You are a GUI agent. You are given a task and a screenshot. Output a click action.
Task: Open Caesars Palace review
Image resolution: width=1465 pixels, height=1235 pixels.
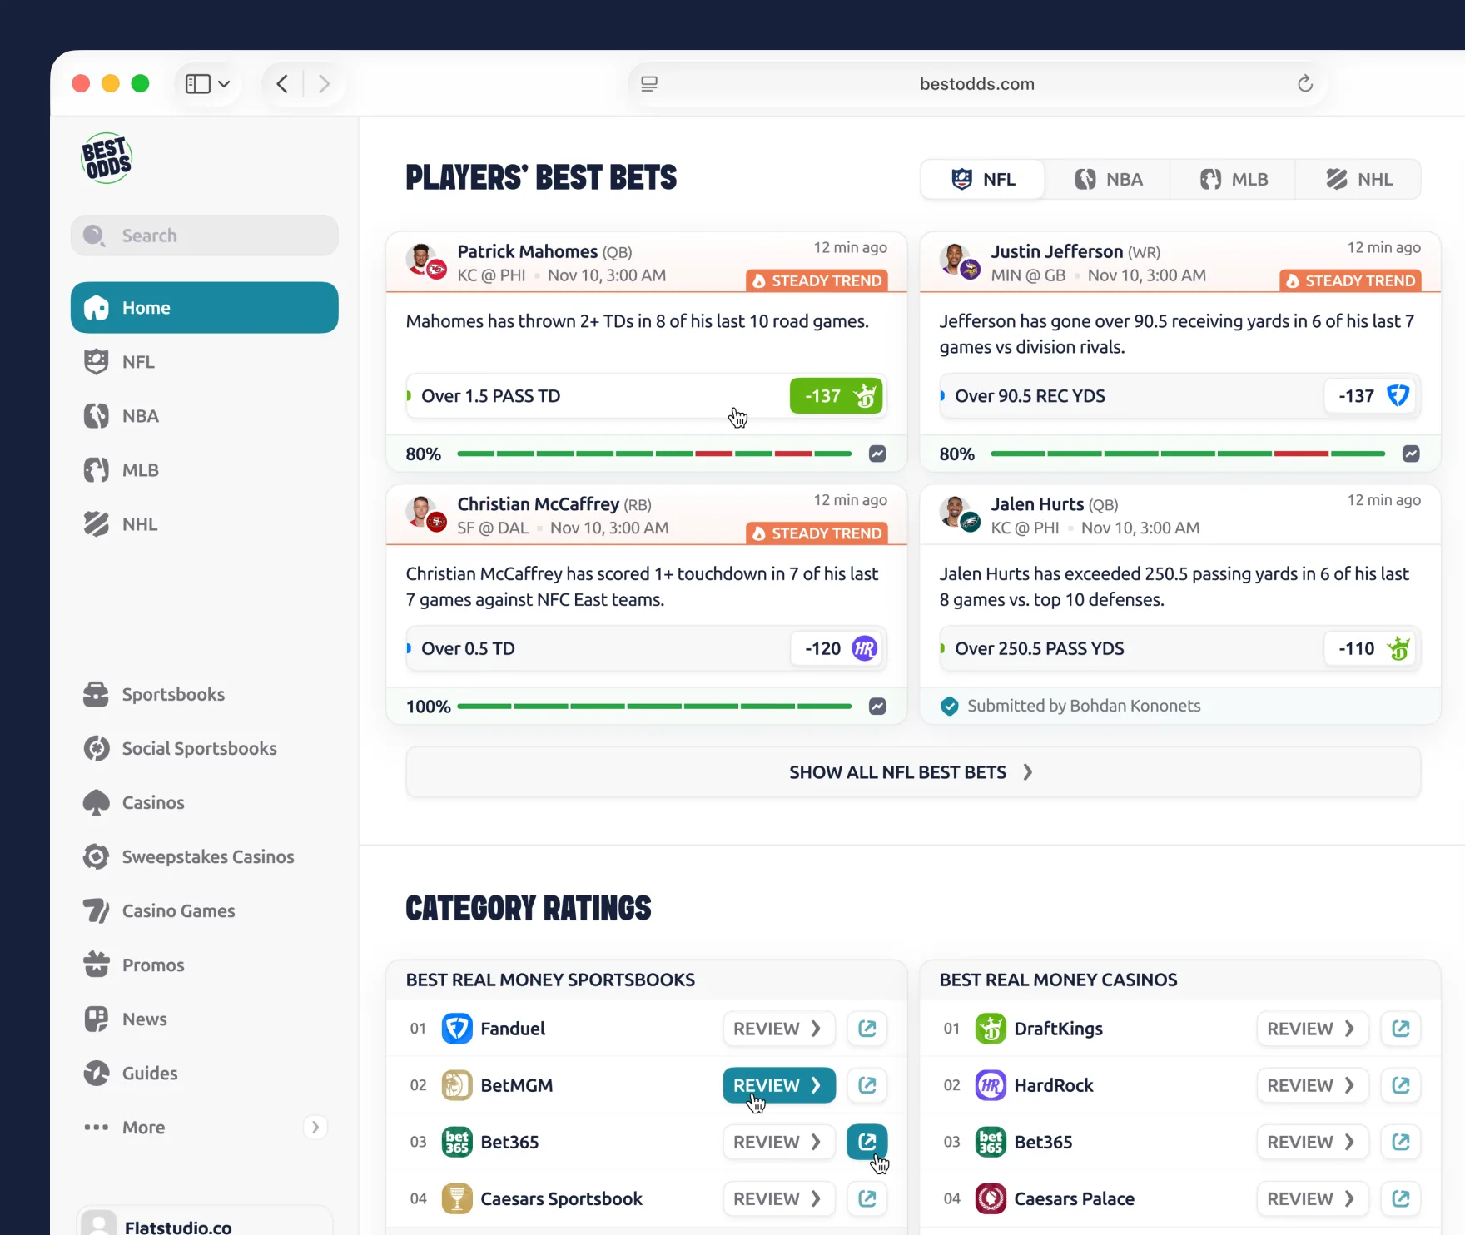pos(1313,1198)
